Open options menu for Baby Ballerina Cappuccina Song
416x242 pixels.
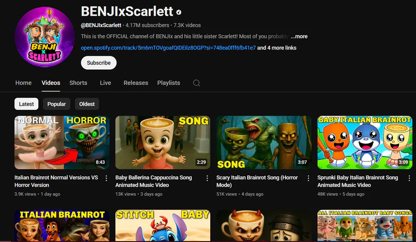tap(207, 178)
